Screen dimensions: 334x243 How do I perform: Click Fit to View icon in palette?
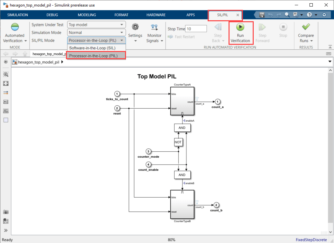click(6, 83)
